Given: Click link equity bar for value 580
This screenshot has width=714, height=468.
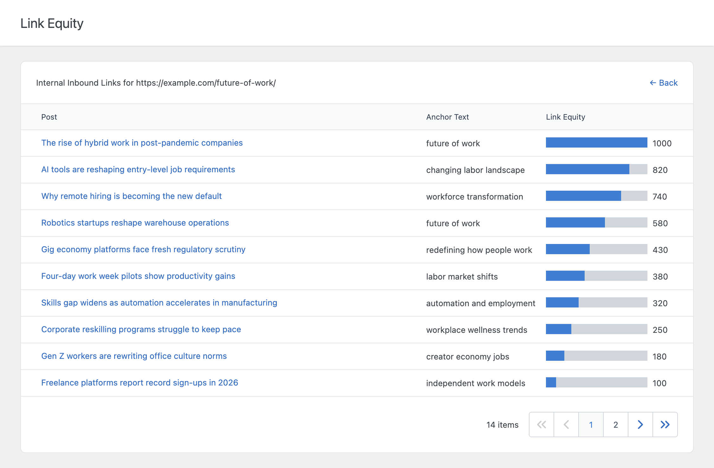Looking at the screenshot, I should click(x=597, y=222).
